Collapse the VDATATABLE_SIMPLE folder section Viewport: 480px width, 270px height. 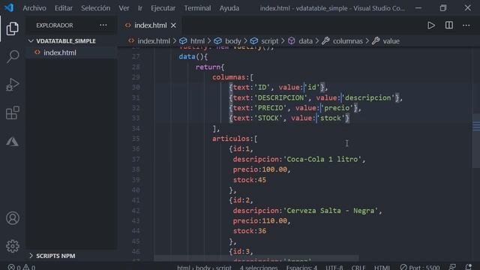coord(65,40)
